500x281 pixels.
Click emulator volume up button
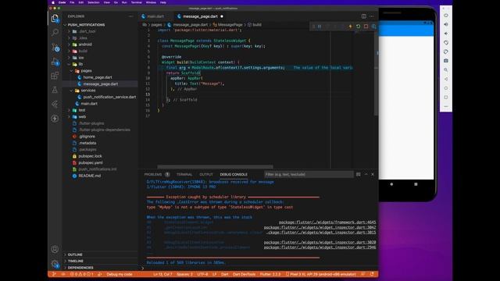click(x=446, y=24)
